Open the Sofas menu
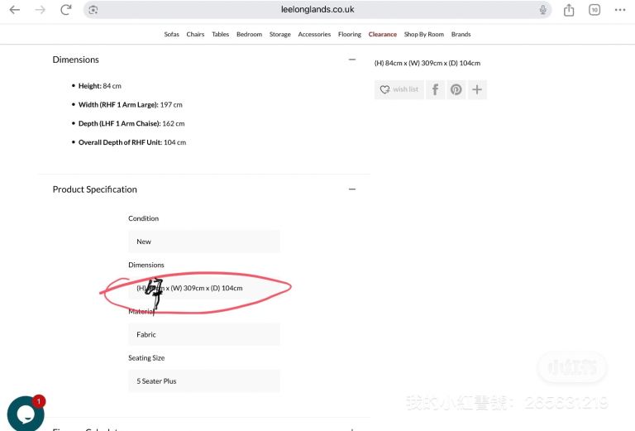This screenshot has height=431, width=635. click(171, 35)
